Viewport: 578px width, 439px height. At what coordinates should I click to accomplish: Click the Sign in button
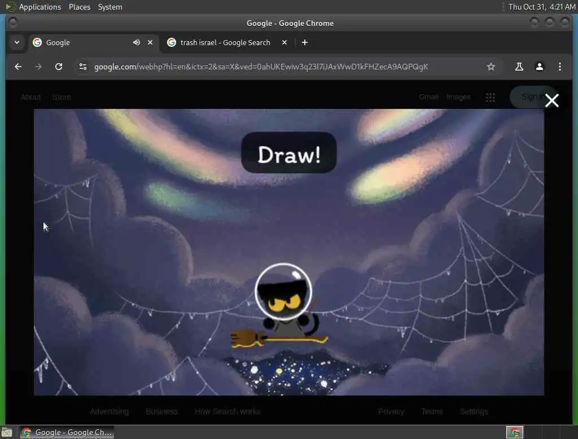point(533,97)
